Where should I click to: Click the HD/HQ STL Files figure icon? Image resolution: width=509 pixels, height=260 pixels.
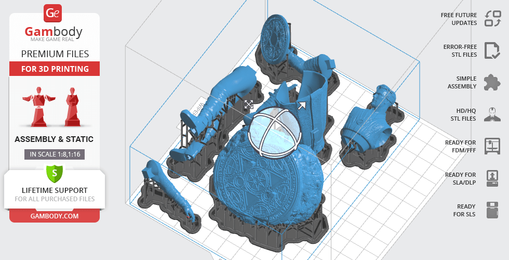tap(492, 114)
